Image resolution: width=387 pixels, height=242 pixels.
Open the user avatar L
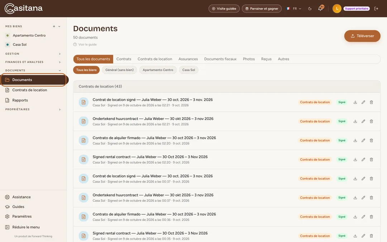coord(336,9)
